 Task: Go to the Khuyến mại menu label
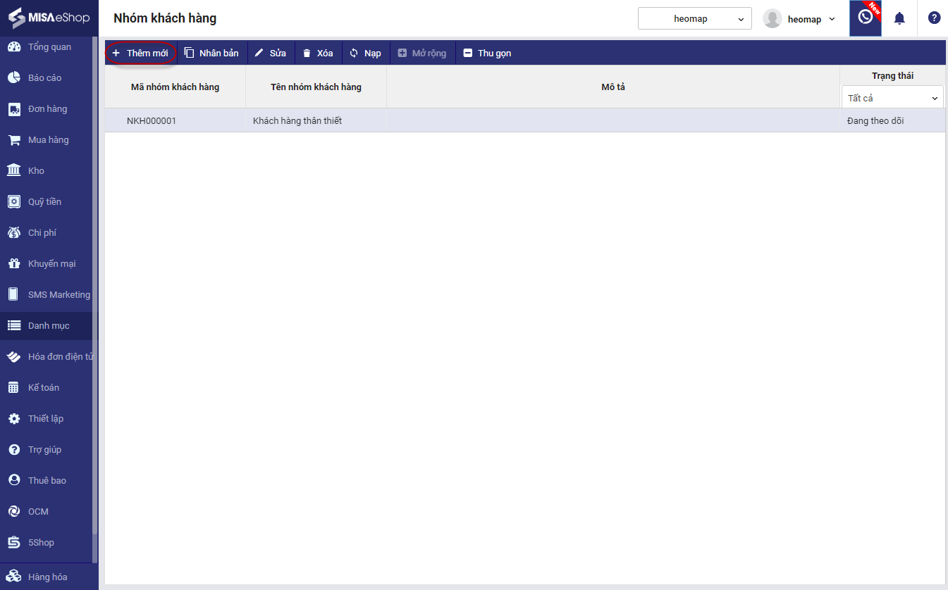point(51,264)
